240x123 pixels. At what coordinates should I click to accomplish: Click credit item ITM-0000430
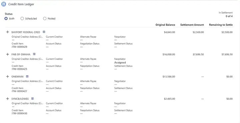coord(19,113)
